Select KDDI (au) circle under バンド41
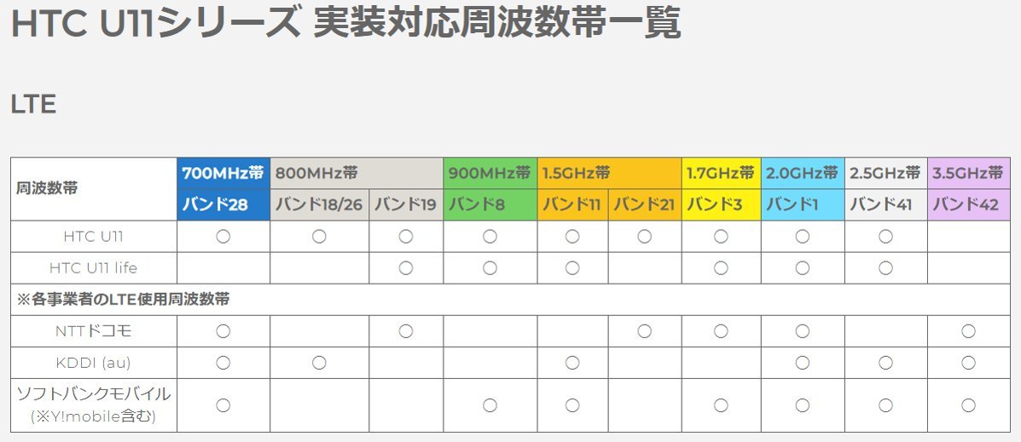This screenshot has height=442, width=1021. click(885, 363)
